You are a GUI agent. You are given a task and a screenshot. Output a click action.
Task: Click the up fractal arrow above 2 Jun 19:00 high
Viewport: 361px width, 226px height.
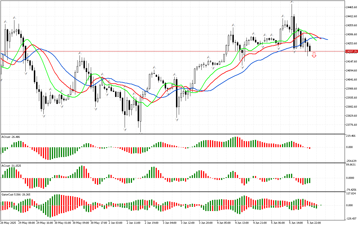[x=154, y=67]
